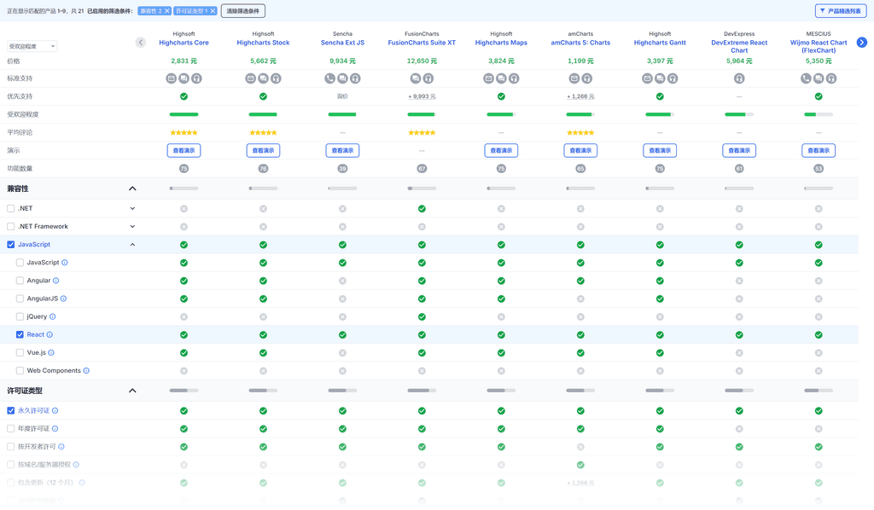Check the 年度许可证 checkbox
874x510 pixels.
coord(10,429)
